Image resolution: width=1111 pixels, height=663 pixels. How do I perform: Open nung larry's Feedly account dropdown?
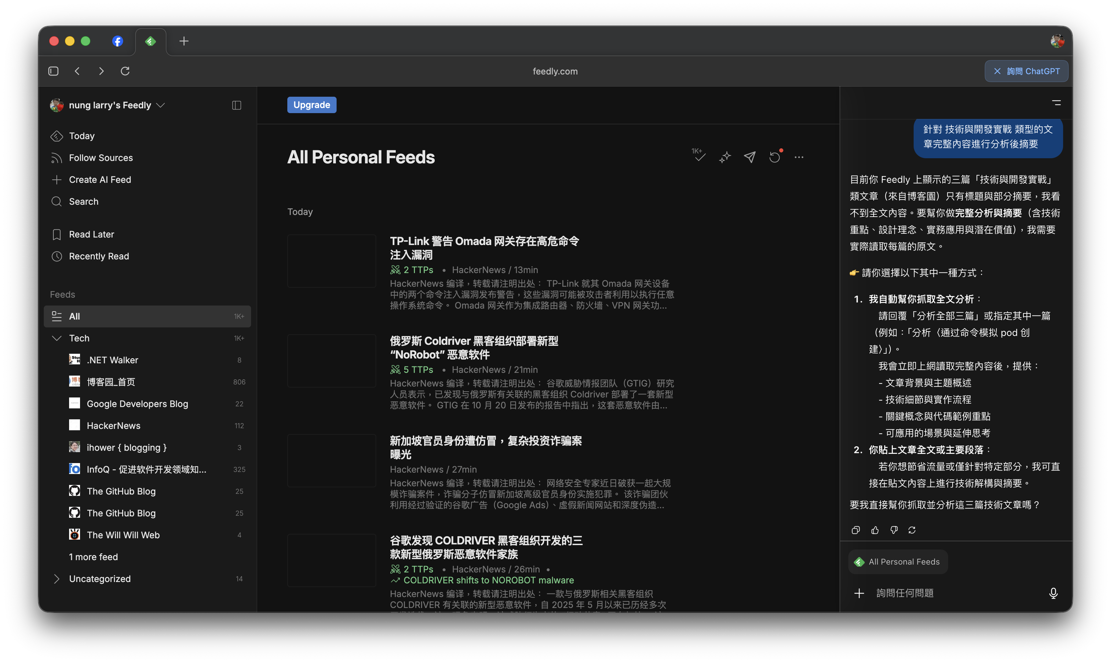160,105
